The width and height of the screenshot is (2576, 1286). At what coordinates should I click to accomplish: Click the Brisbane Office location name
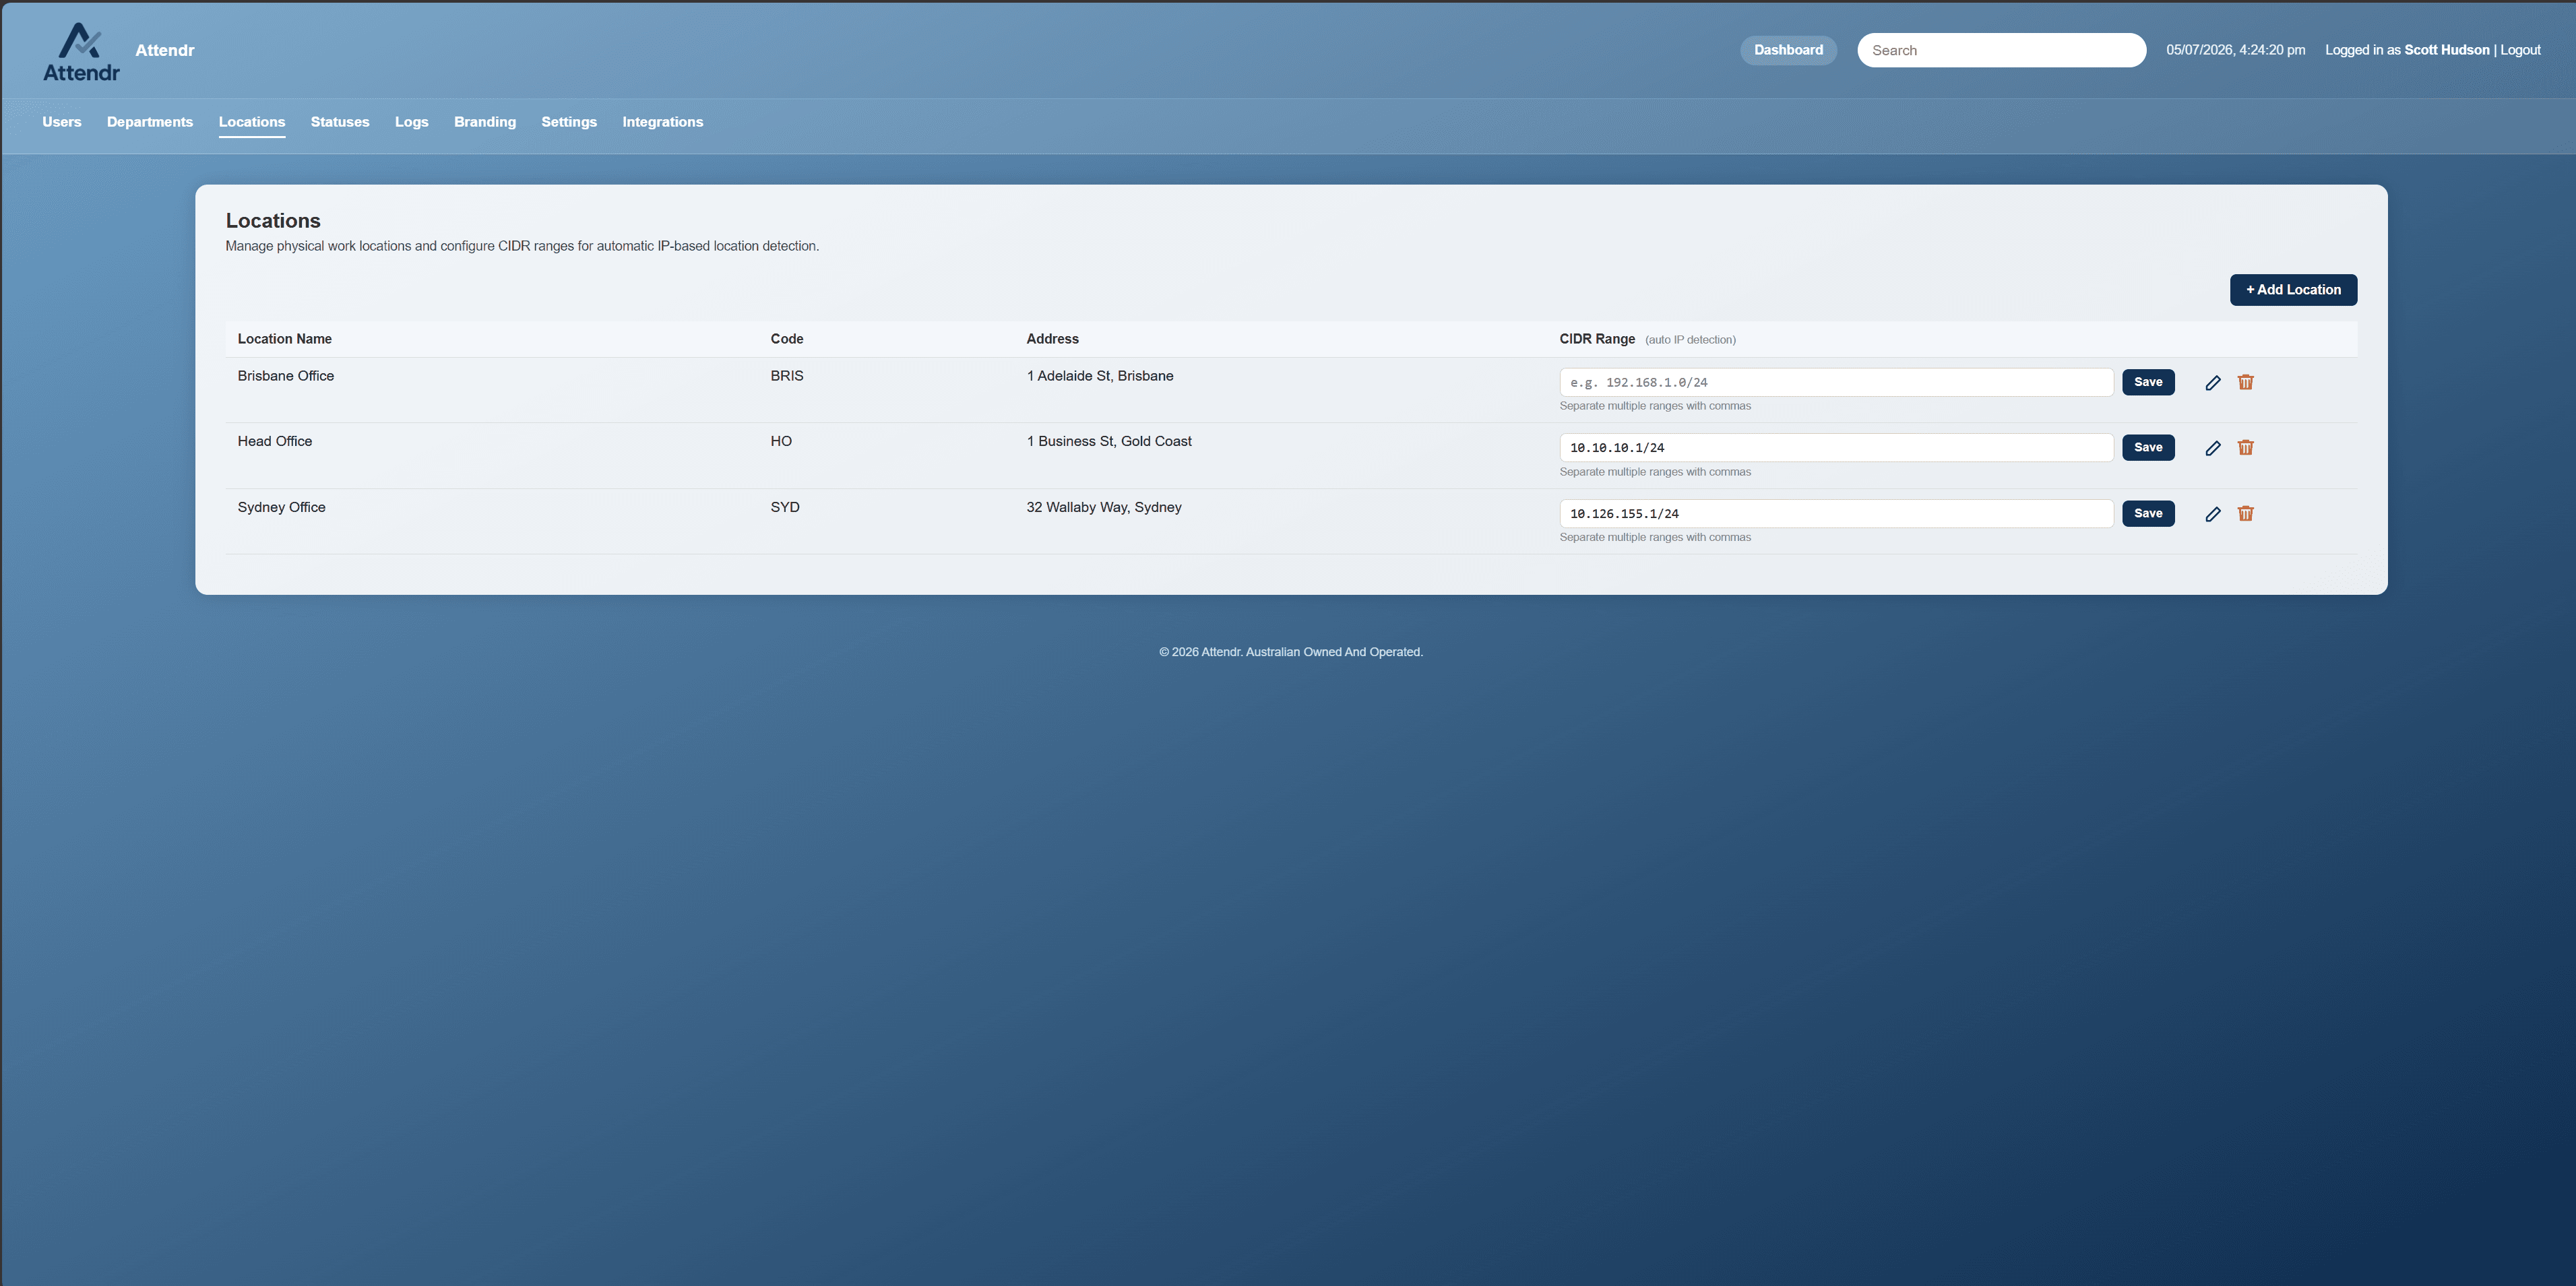(286, 376)
